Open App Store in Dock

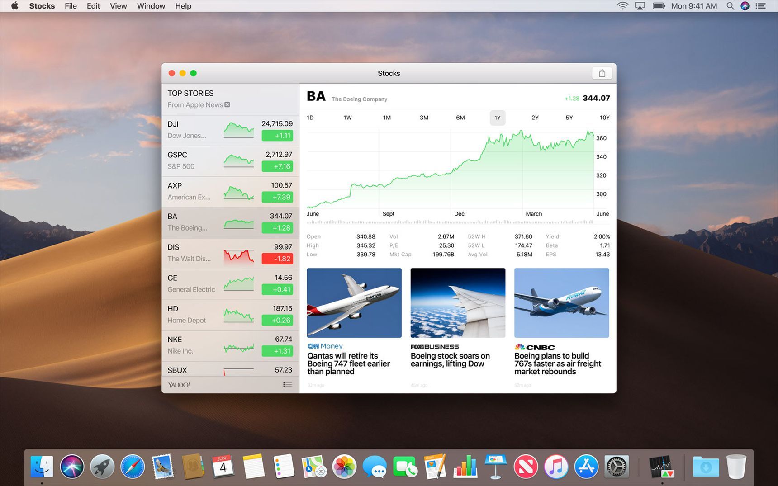tap(586, 467)
